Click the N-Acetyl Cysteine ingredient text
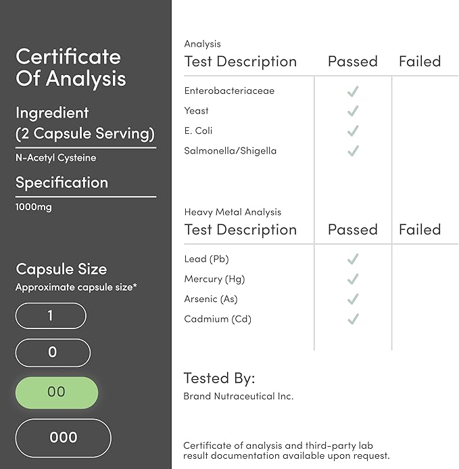The width and height of the screenshot is (459, 469). pos(56,157)
